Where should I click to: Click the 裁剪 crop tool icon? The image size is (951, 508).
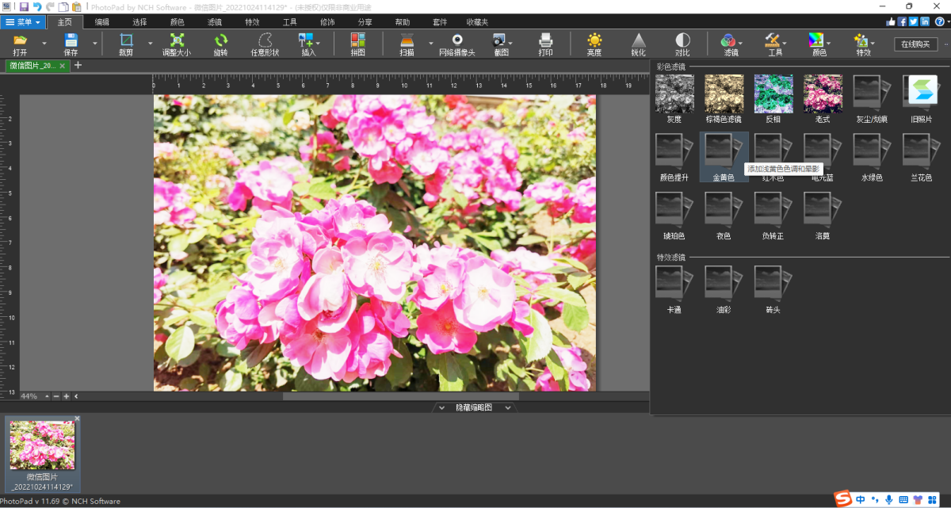125,40
